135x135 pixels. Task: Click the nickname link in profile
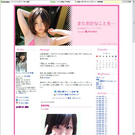tap(27, 76)
